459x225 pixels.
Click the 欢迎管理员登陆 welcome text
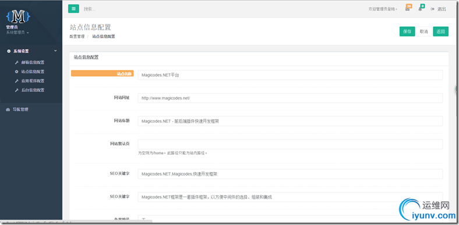[383, 9]
